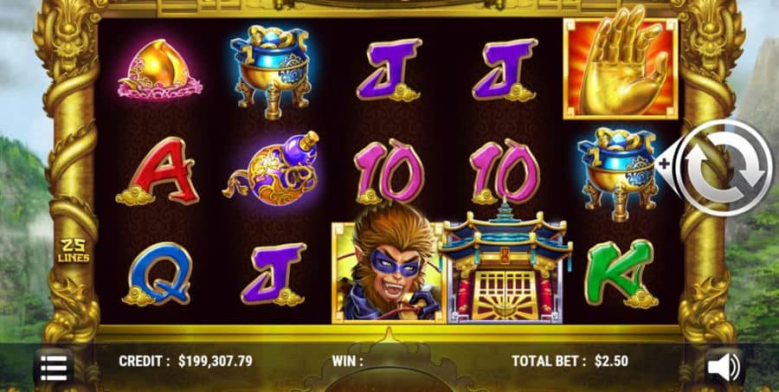Tap the golden peach symbol
This screenshot has width=779, height=392.
tap(160, 69)
